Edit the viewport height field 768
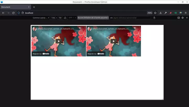 tap(60, 18)
